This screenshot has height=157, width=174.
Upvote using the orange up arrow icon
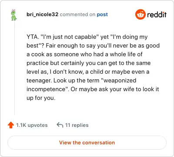(x=11, y=125)
